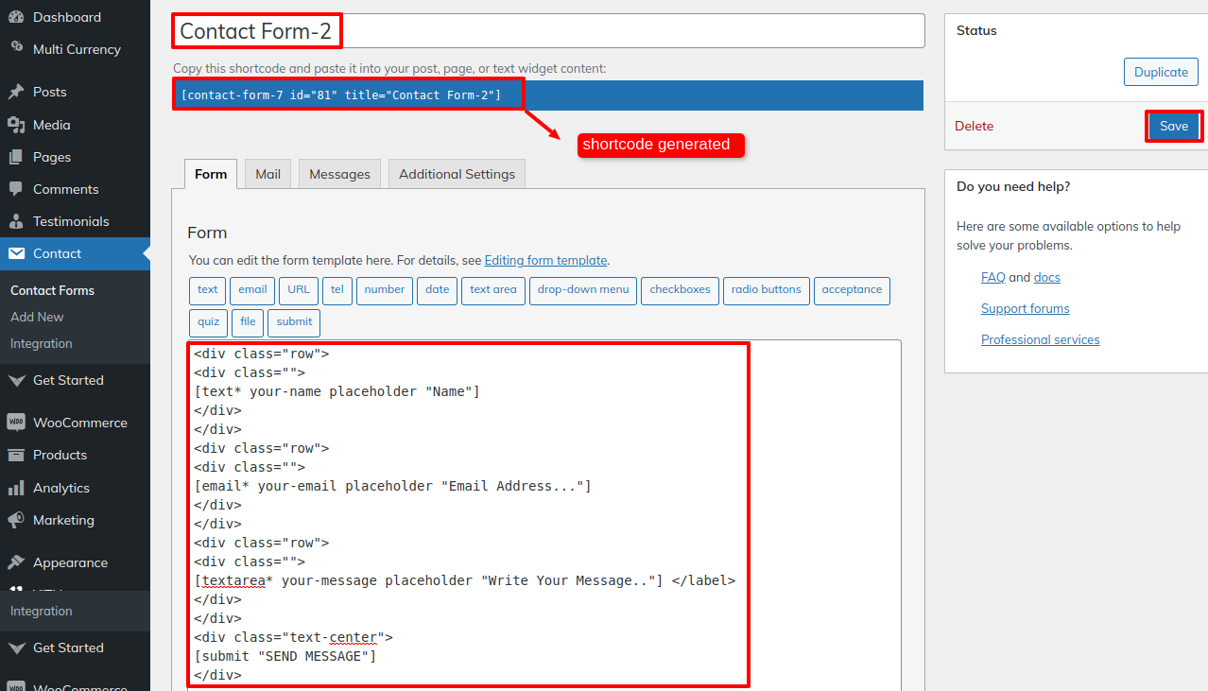Click the Marketing megaphone icon

click(x=16, y=520)
